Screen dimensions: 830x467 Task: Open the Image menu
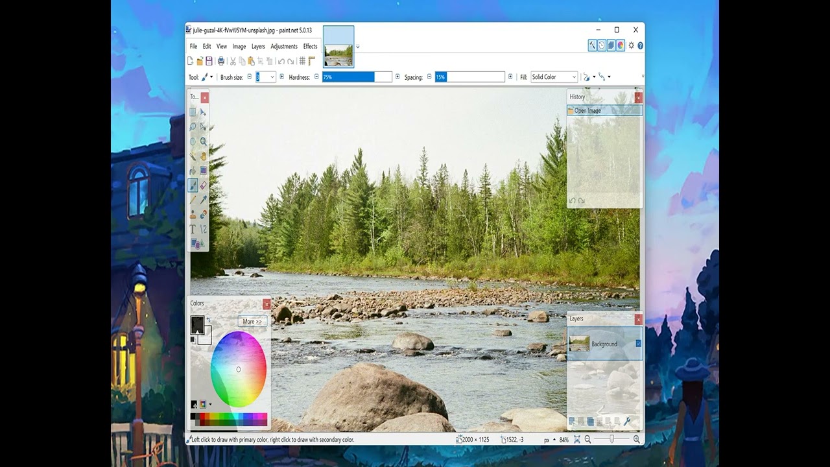239,47
